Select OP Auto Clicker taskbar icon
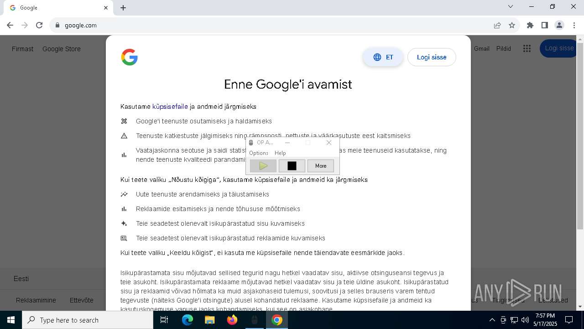This screenshot has width=584, height=329. tap(255, 320)
